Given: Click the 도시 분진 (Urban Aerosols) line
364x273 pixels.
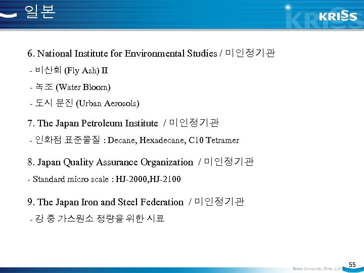Looking at the screenshot, I should click(x=84, y=103).
